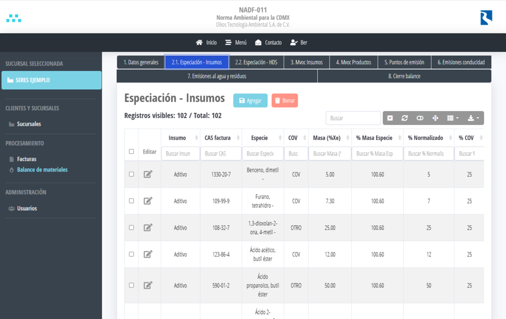
Task: Open edit for the Furano, tetrahidro row
Action: (x=148, y=201)
